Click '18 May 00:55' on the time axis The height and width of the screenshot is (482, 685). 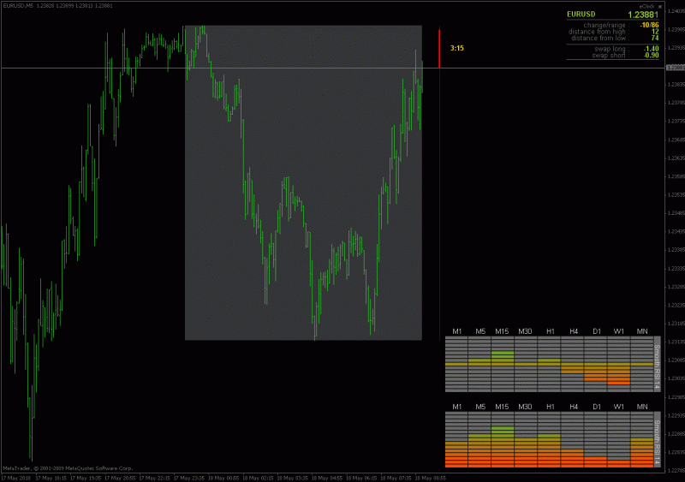click(223, 478)
